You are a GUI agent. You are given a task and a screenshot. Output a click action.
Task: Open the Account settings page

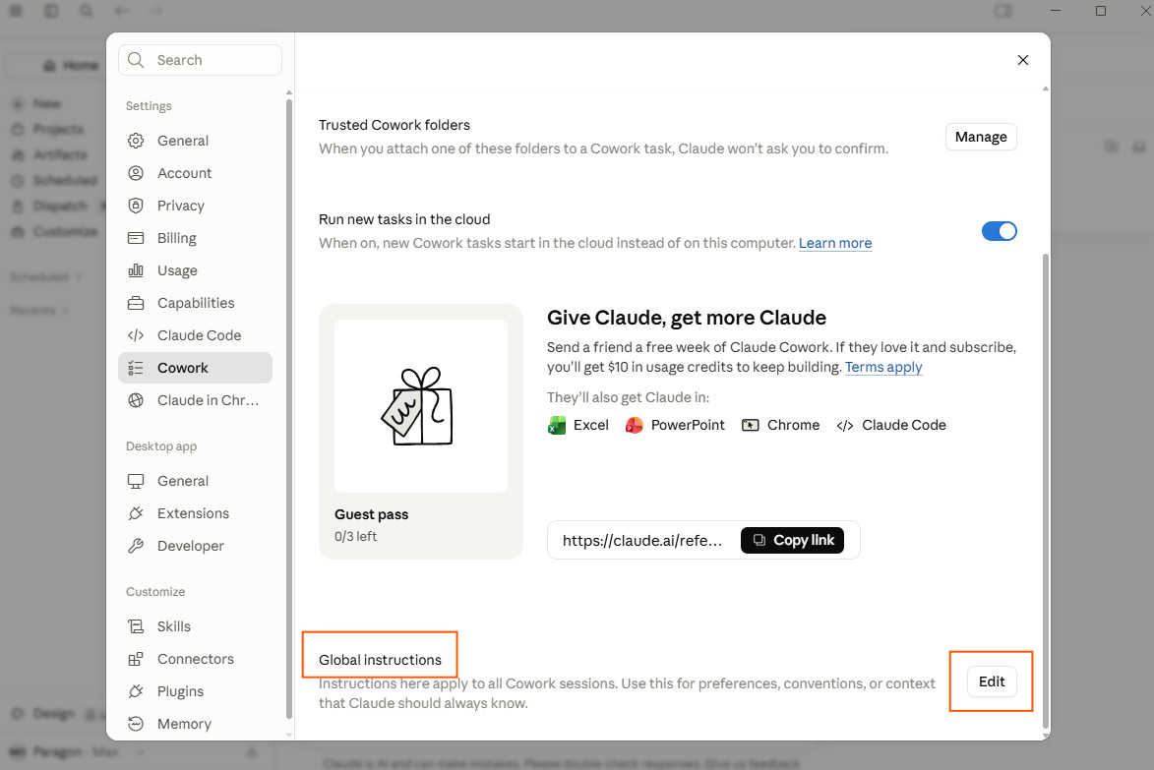(195, 173)
